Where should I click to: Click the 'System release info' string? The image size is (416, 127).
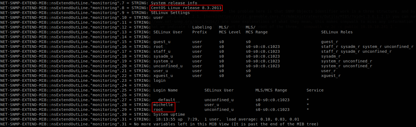tap(174, 3)
